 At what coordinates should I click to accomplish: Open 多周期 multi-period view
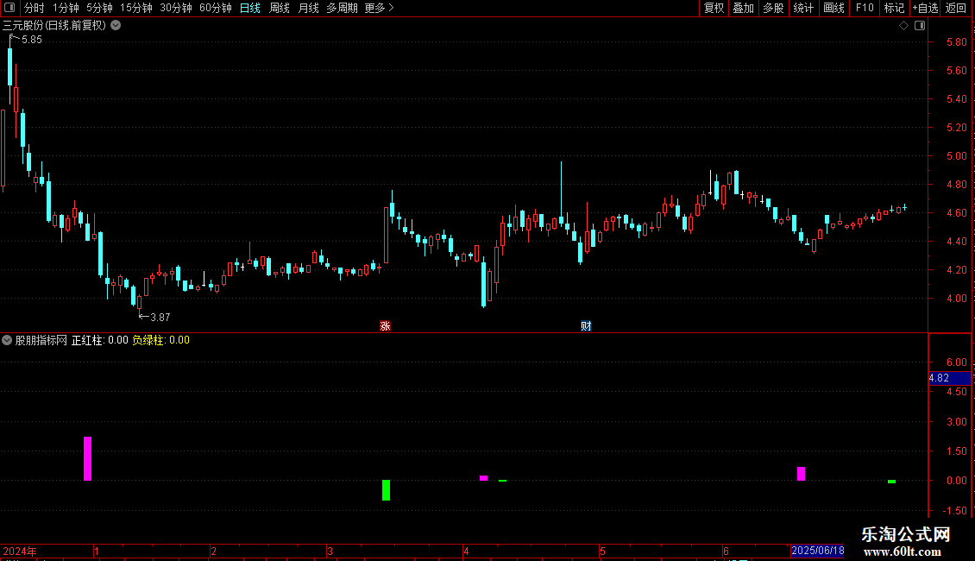[x=342, y=8]
